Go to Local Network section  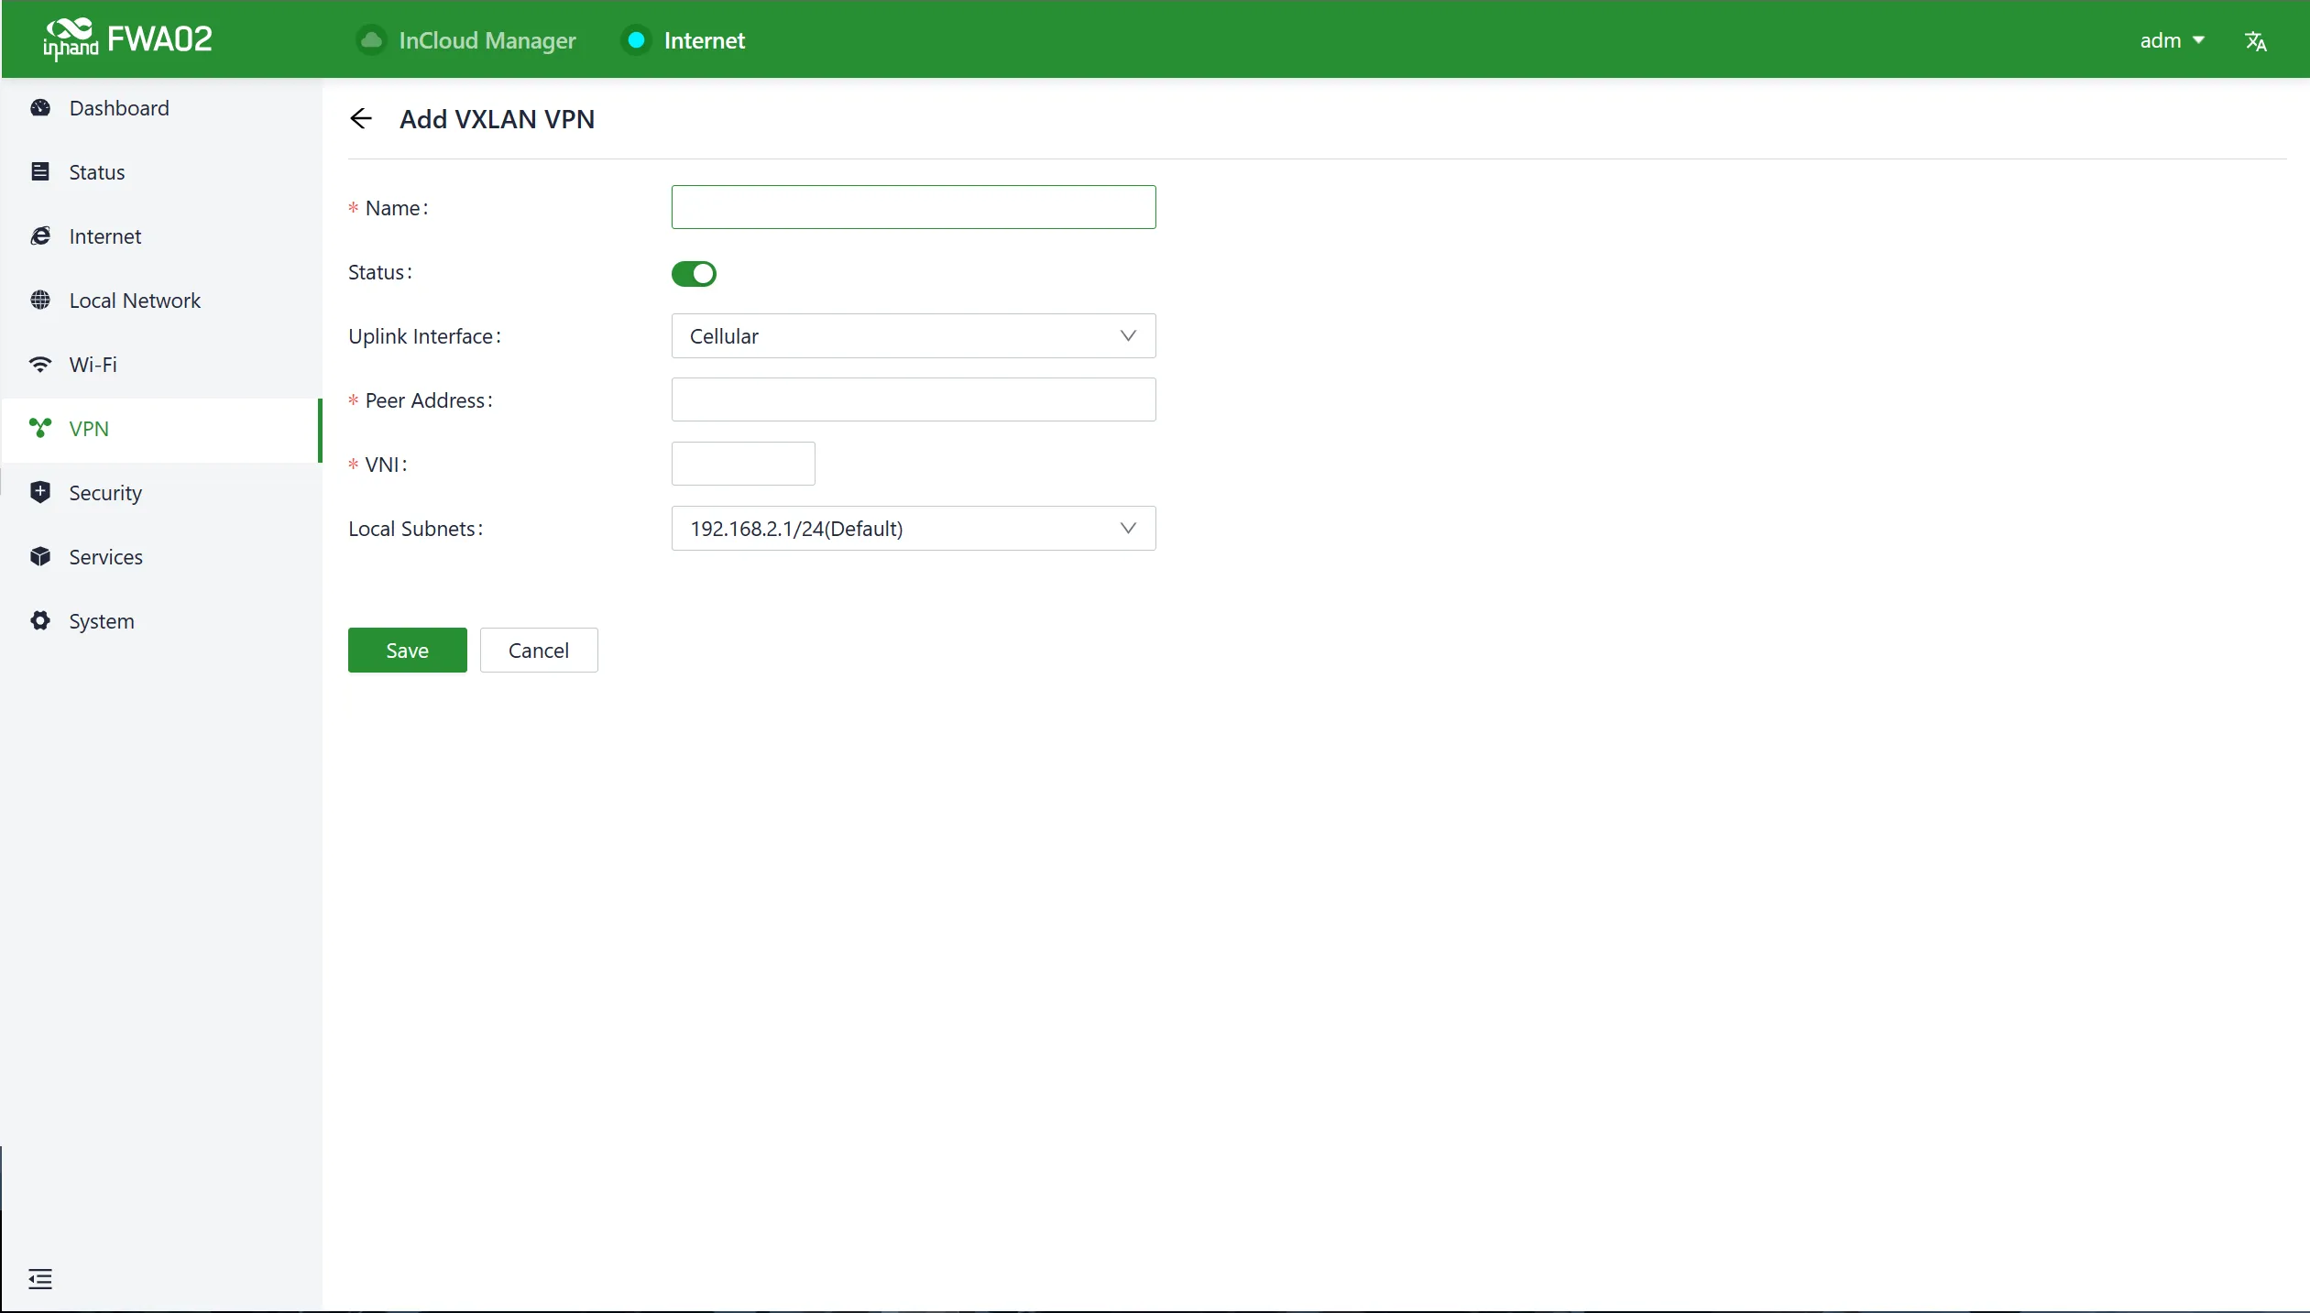[x=161, y=301]
